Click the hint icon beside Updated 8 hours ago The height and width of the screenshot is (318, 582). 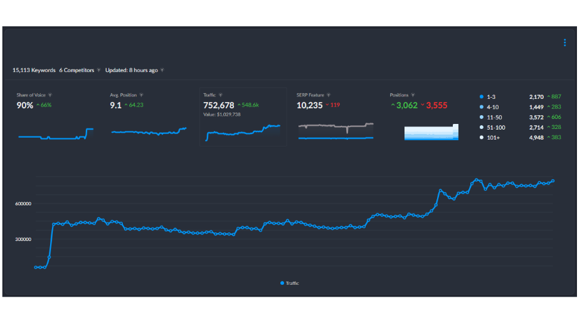pyautogui.click(x=162, y=70)
